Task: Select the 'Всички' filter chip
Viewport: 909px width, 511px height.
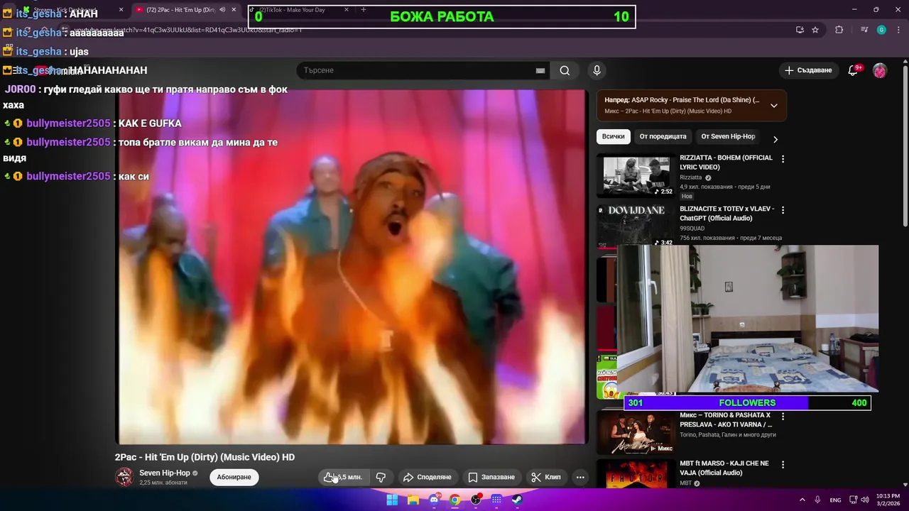Action: tap(614, 136)
